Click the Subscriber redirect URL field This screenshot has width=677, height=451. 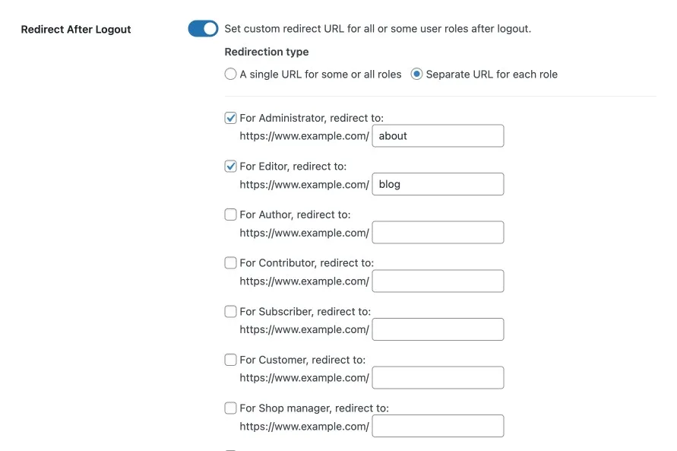click(x=438, y=329)
